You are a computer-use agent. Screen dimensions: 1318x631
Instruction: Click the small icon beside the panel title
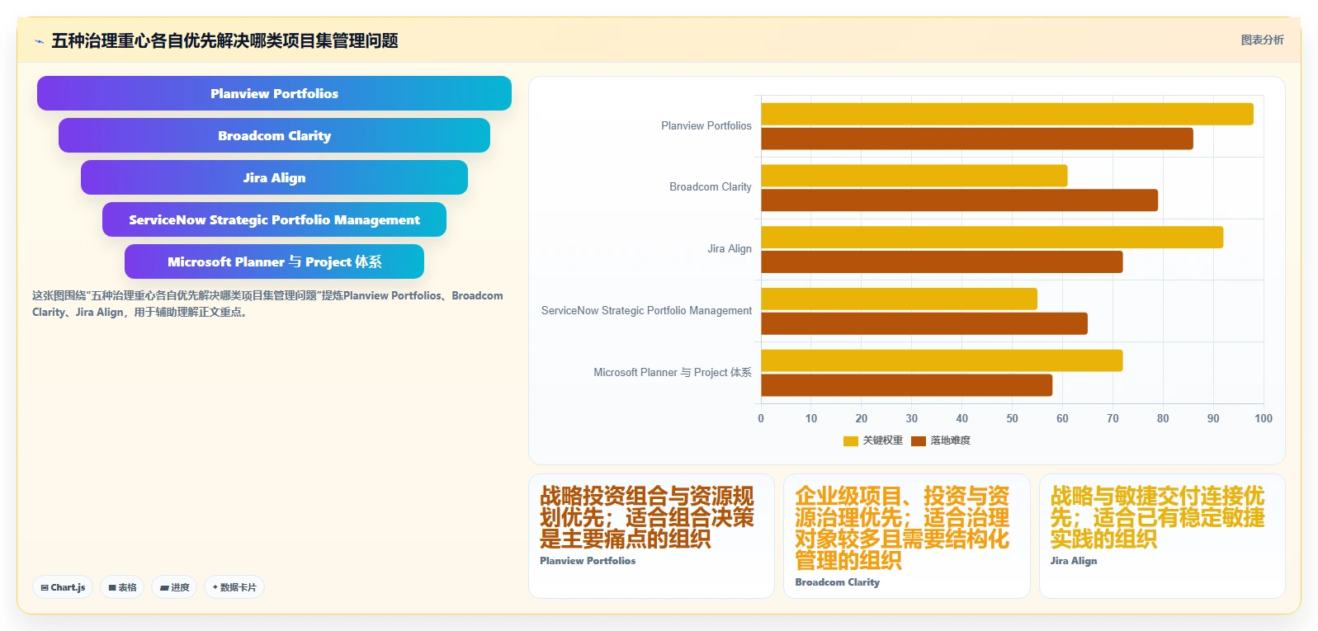39,41
